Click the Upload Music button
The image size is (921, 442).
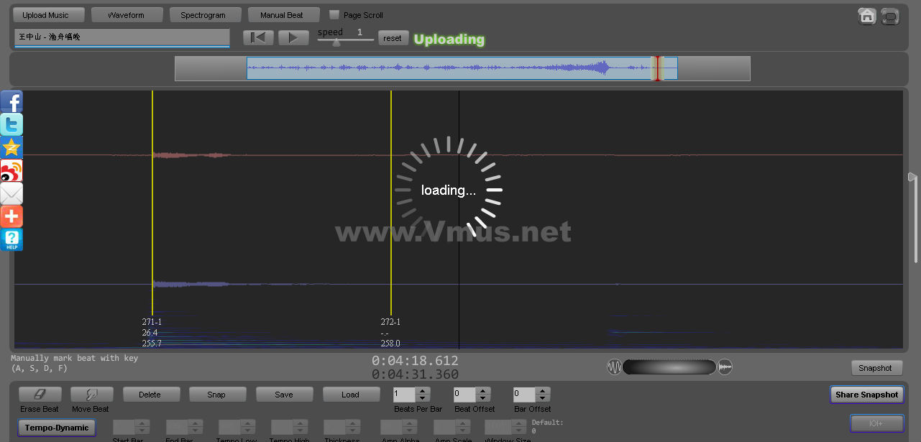click(x=46, y=15)
